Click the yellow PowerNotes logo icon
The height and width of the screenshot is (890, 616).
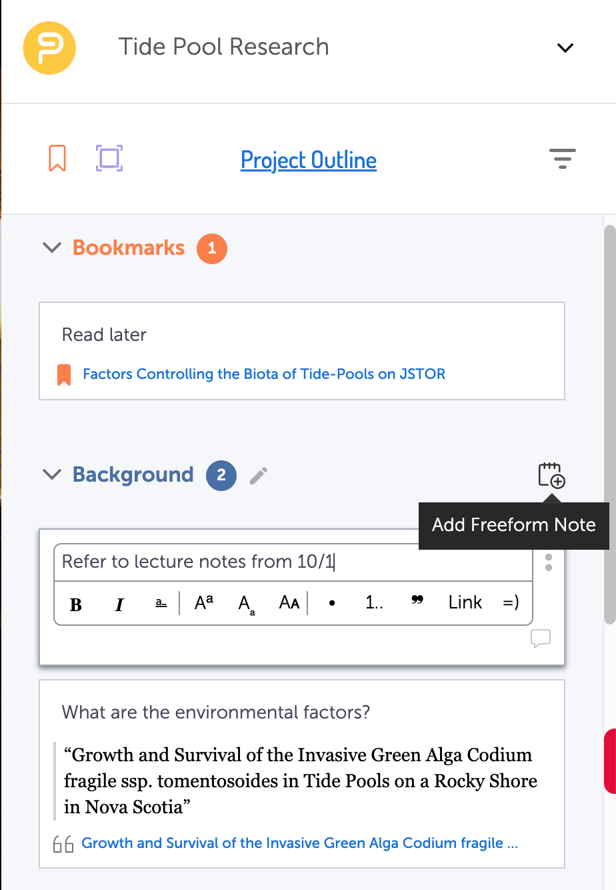point(49,47)
